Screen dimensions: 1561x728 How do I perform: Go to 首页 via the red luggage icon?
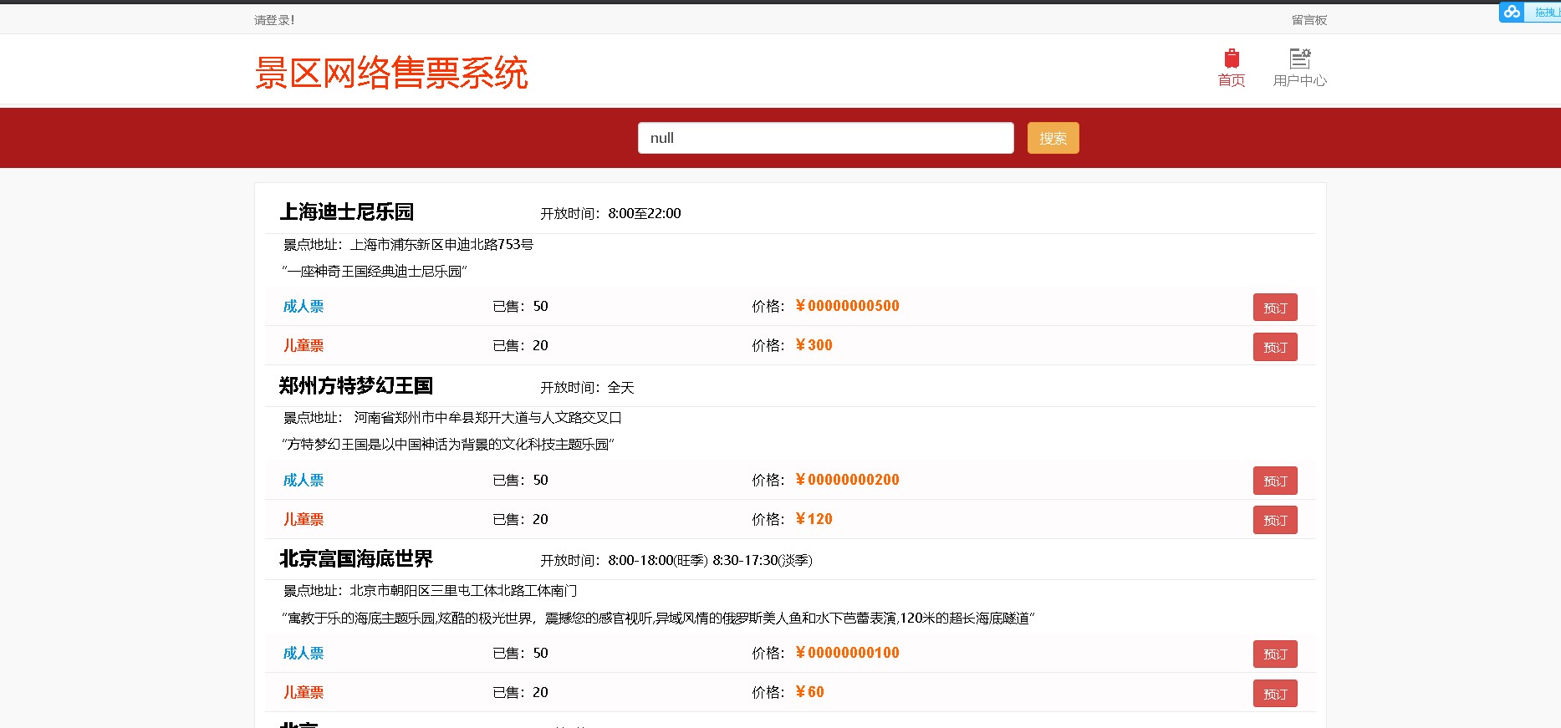point(1231,59)
